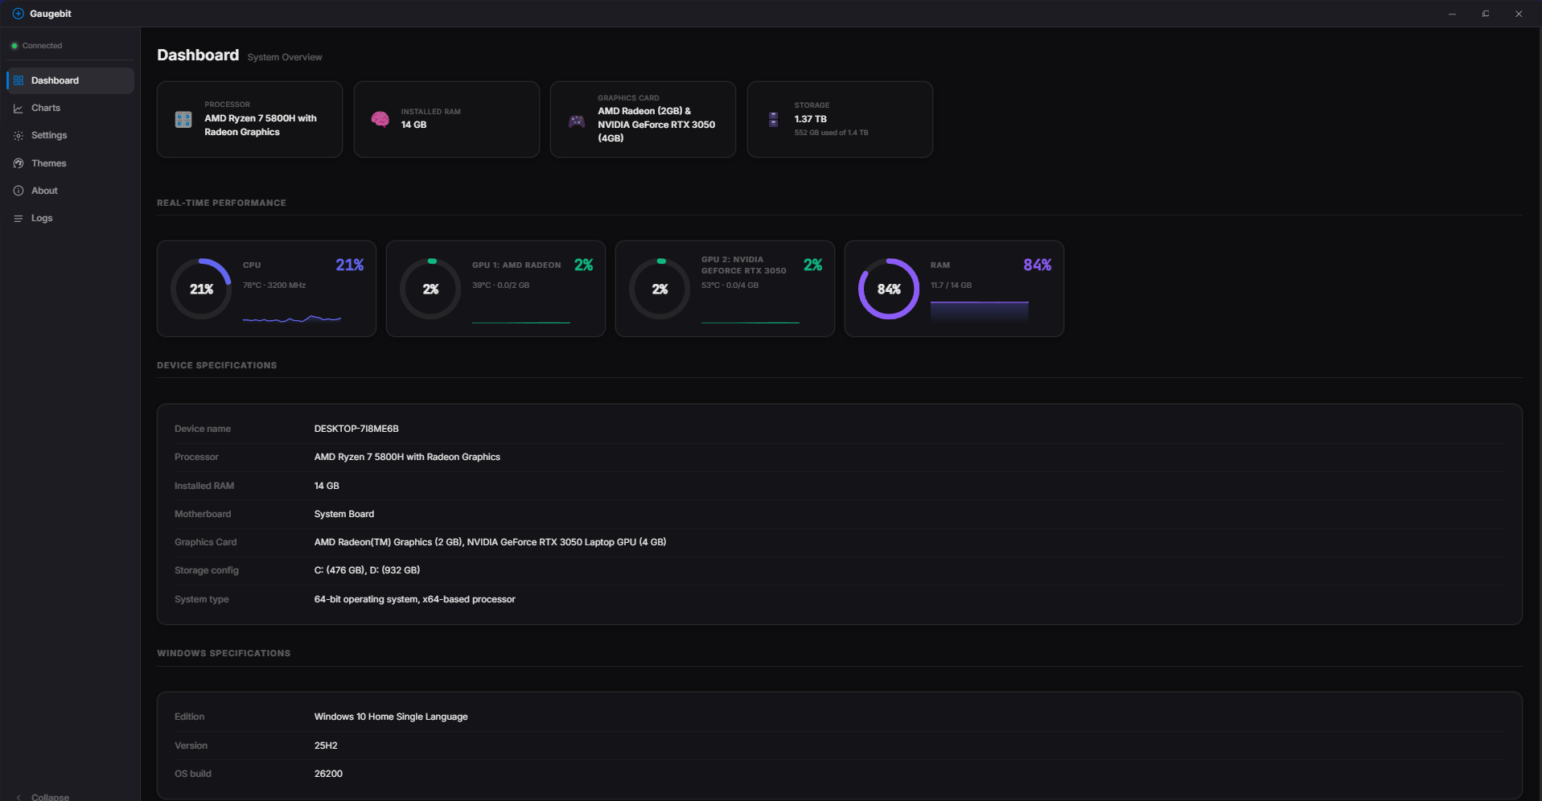This screenshot has width=1542, height=801.
Task: Click the gamepad icon in Graphics Card card
Action: (577, 121)
